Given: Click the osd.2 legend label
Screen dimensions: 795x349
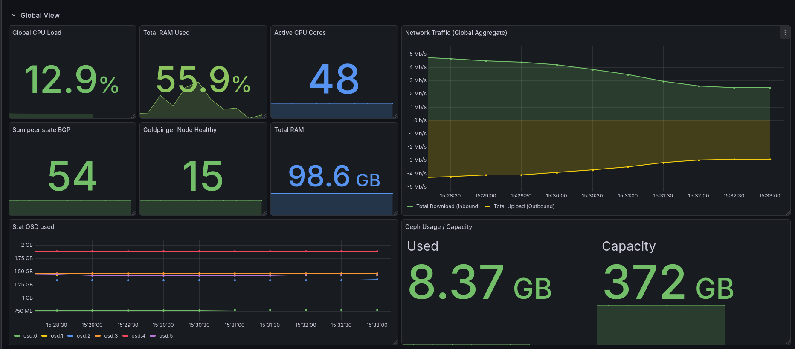Looking at the screenshot, I should 84,336.
